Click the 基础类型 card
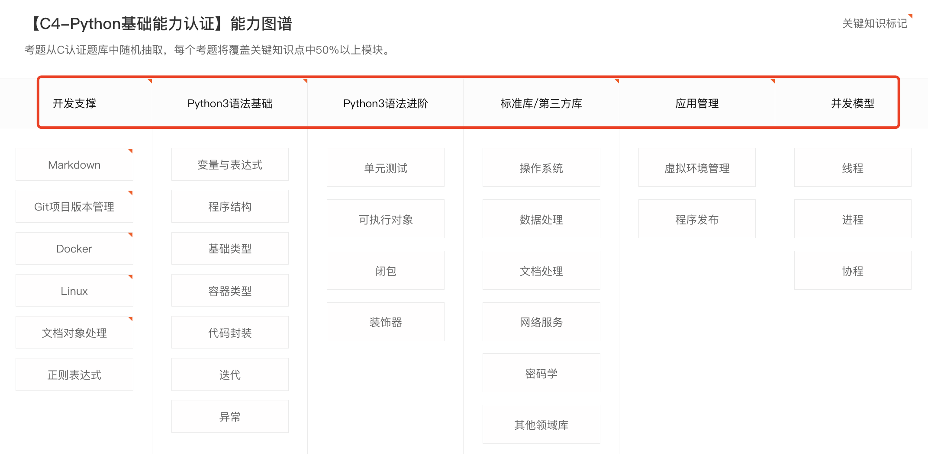The height and width of the screenshot is (454, 928). pyautogui.click(x=230, y=248)
